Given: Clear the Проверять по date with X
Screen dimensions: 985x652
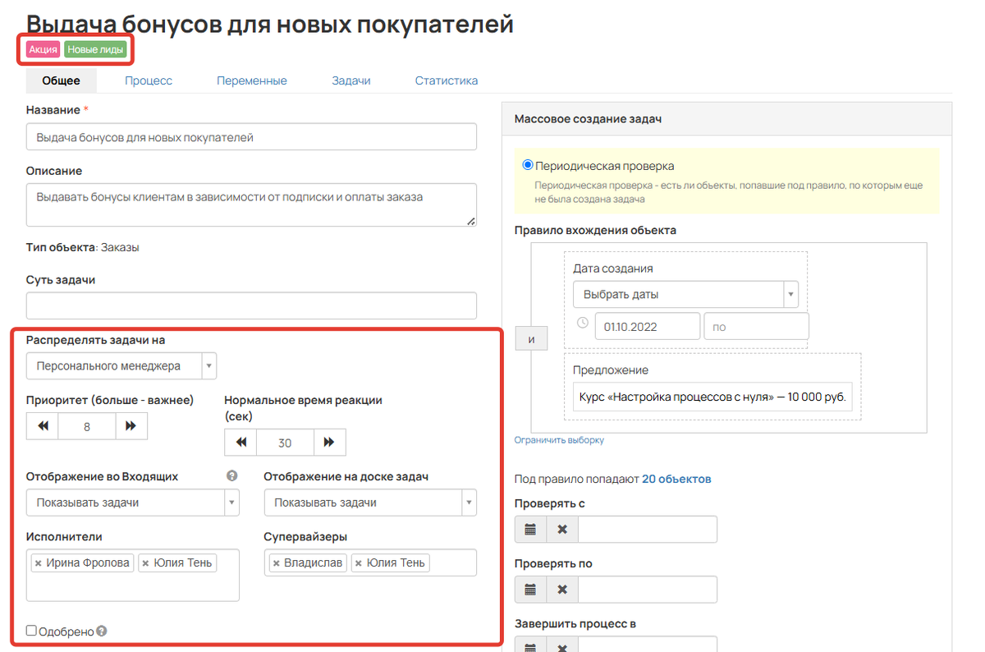Looking at the screenshot, I should click(x=562, y=590).
